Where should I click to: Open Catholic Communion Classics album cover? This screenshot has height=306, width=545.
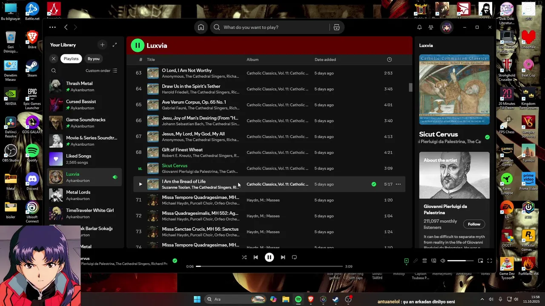click(454, 89)
